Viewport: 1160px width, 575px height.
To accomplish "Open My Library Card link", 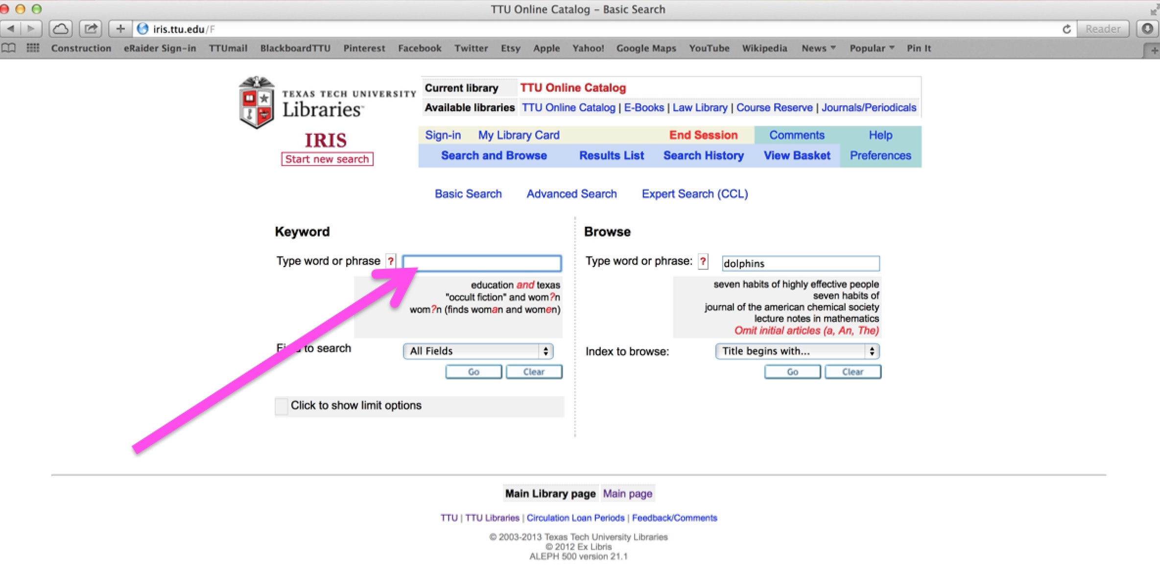I will (x=519, y=135).
